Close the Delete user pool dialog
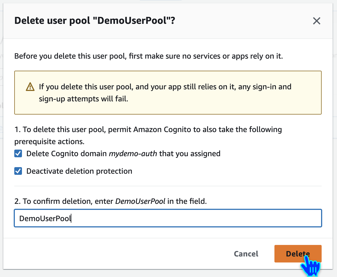Image resolution: width=337 pixels, height=277 pixels. click(316, 21)
